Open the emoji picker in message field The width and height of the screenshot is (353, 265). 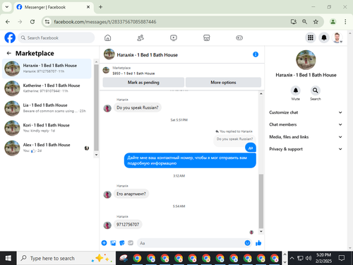(x=247, y=243)
